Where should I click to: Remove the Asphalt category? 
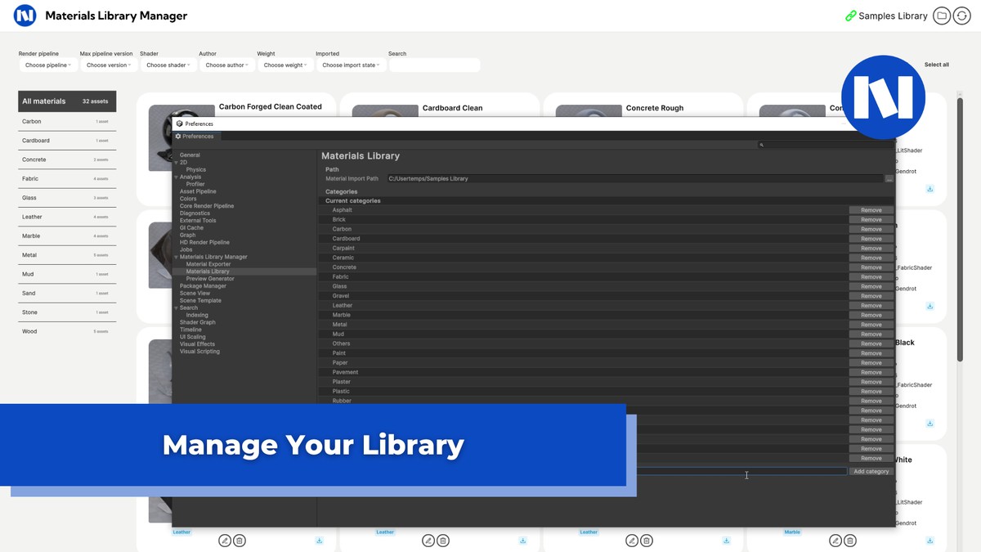coord(871,210)
